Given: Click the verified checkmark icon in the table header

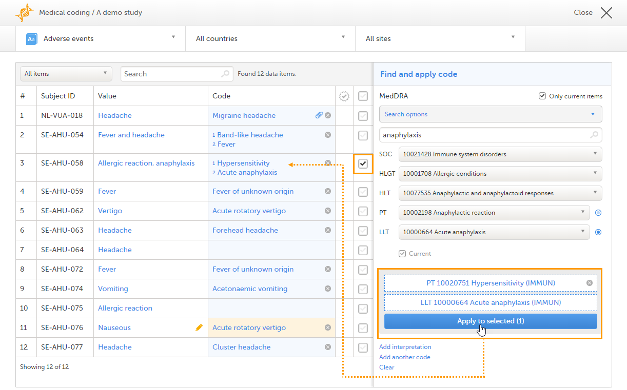Looking at the screenshot, I should coord(344,96).
